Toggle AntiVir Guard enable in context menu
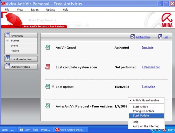The width and height of the screenshot is (175, 133). [x=146, y=100]
